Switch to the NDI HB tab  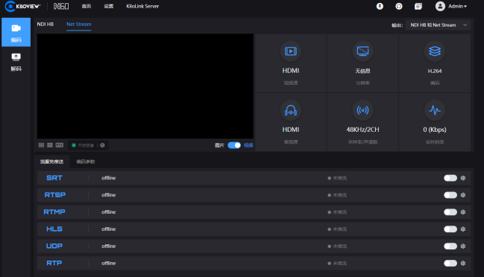pyautogui.click(x=45, y=24)
